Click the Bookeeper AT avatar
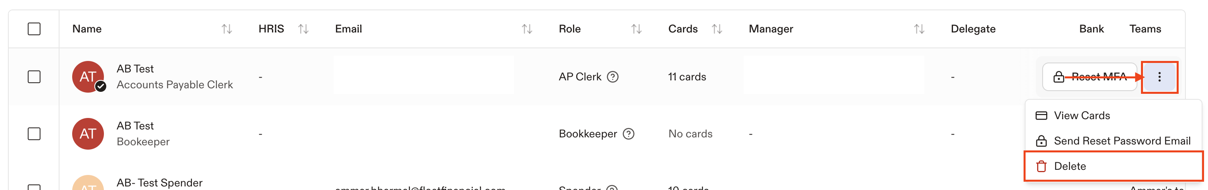This screenshot has height=190, width=1208. pyautogui.click(x=88, y=134)
